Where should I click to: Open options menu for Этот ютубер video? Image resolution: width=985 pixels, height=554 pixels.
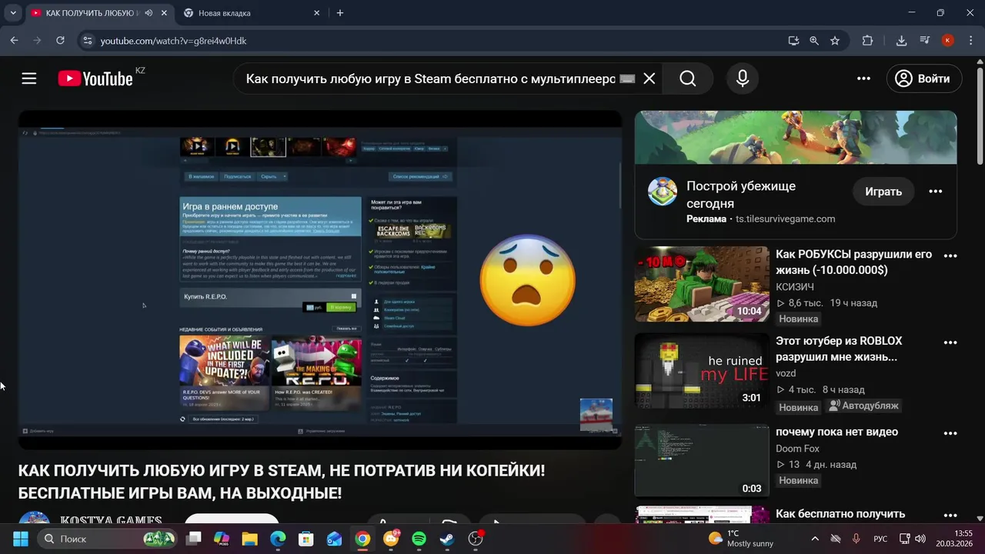[x=950, y=342]
